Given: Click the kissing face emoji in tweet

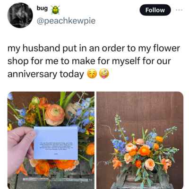Looking at the screenshot, I should [x=92, y=74].
